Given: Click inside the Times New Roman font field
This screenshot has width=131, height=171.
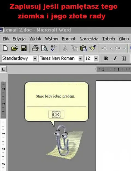Looking at the screenshot, I should (x=59, y=58).
